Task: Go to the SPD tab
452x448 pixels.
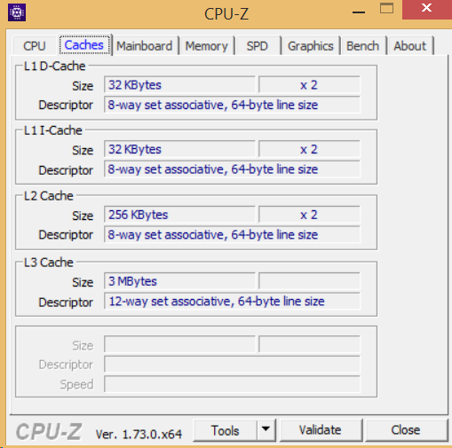Action: 258,46
